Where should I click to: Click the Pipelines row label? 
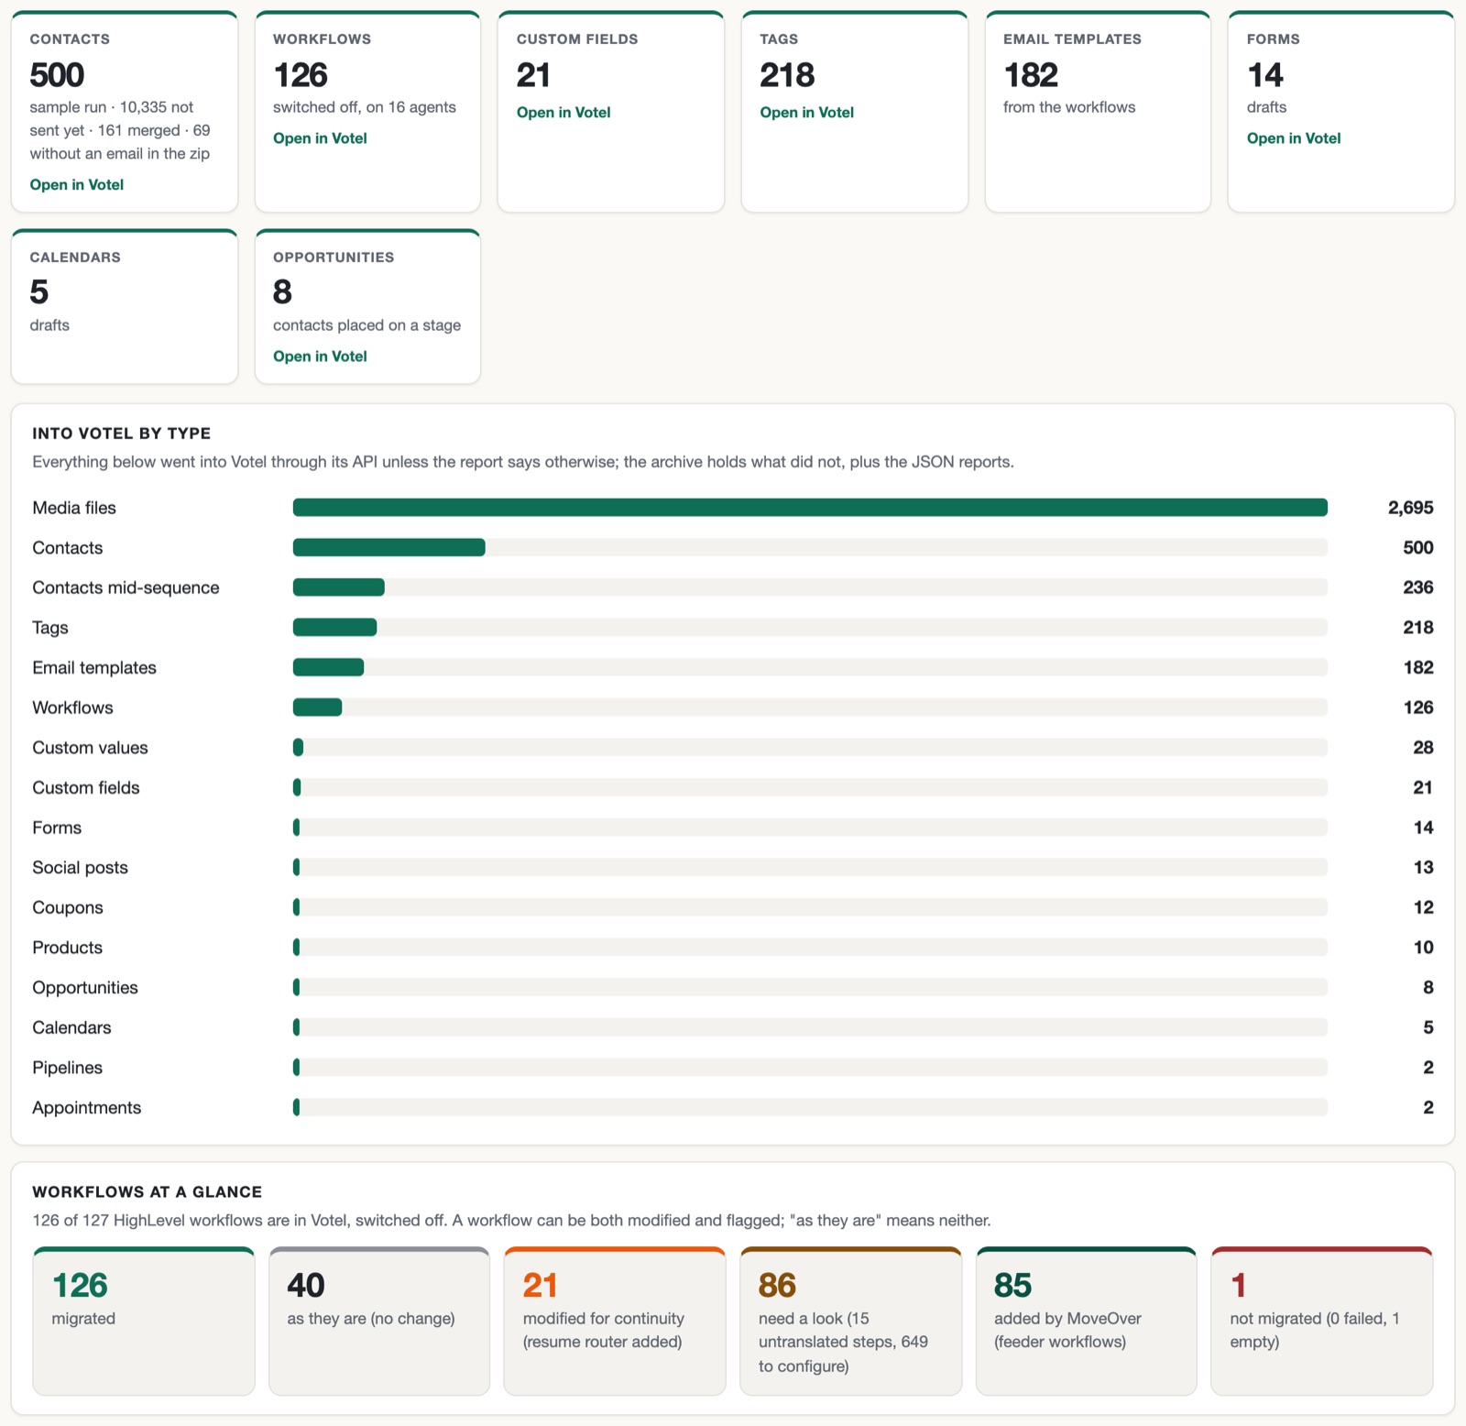[x=67, y=1068]
